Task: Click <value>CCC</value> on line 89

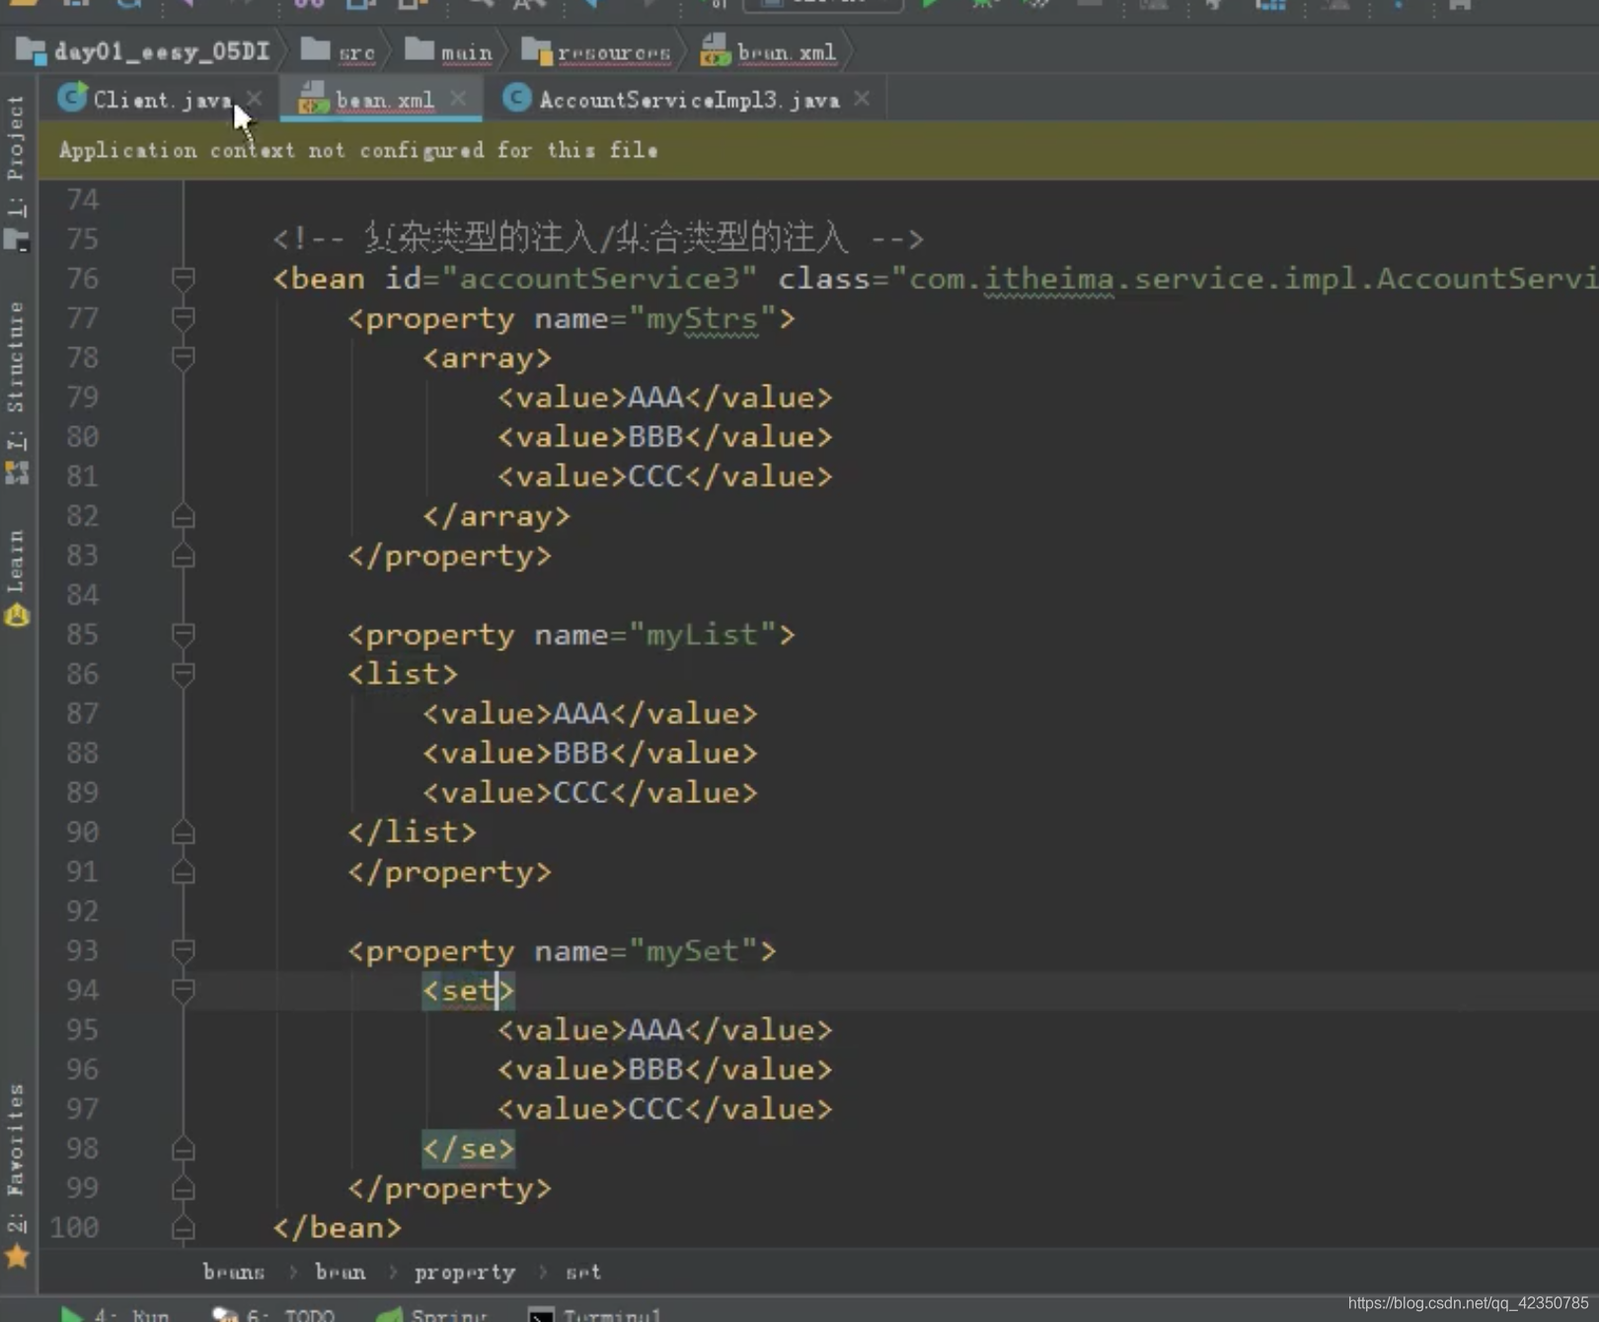Action: click(590, 792)
